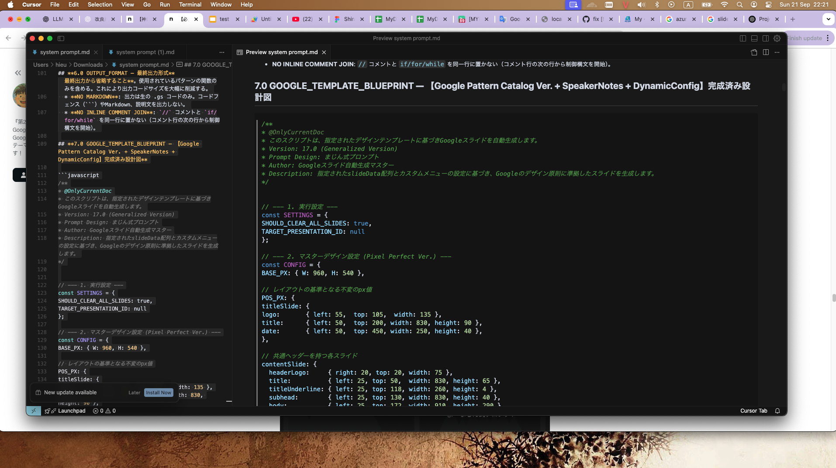Image resolution: width=836 pixels, height=468 pixels.
Task: Click the Show Source icon in preview
Action: point(754,52)
